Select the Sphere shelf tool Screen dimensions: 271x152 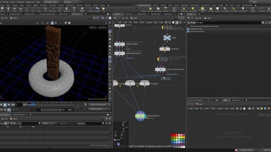pos(2,9)
